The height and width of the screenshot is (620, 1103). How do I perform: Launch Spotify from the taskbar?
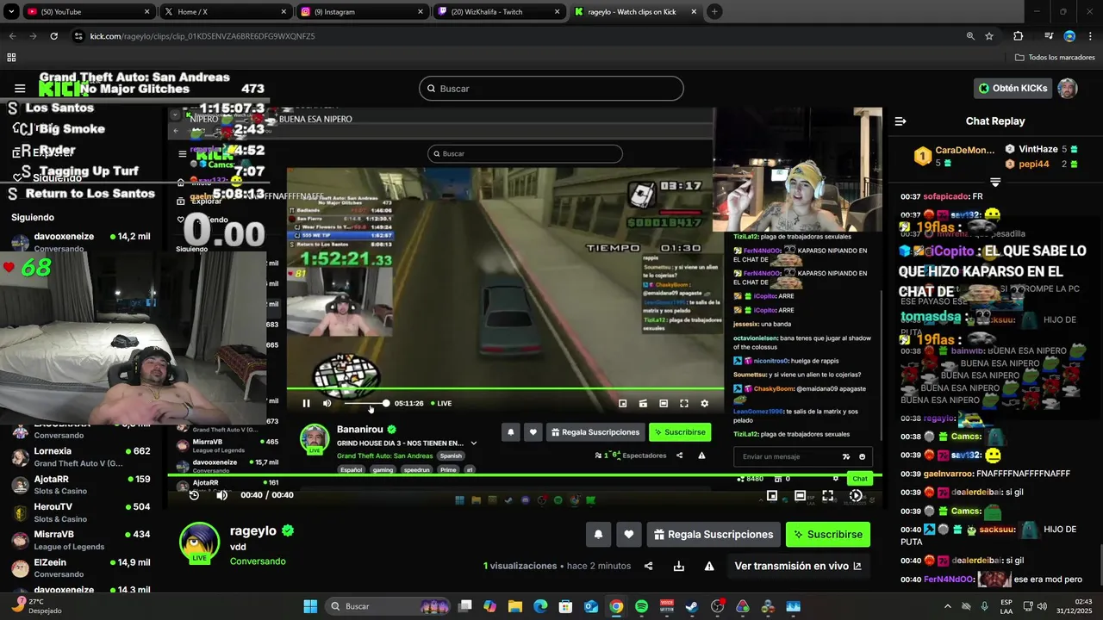(x=641, y=606)
